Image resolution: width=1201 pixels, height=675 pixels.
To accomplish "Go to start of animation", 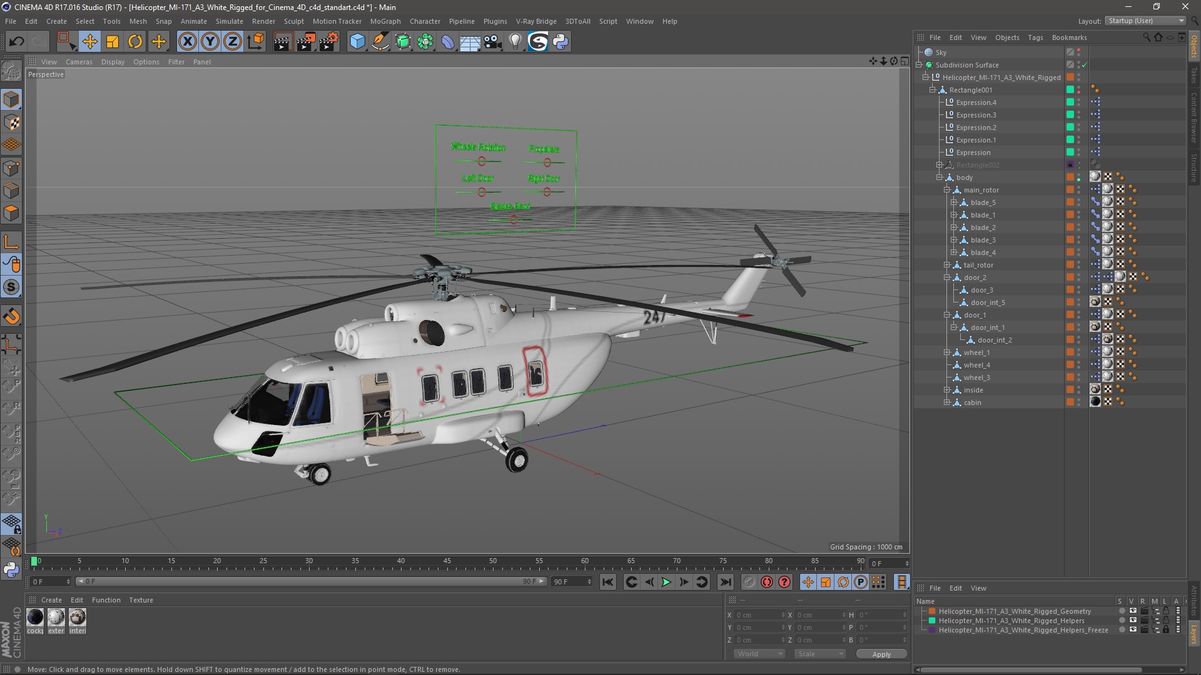I will point(607,582).
